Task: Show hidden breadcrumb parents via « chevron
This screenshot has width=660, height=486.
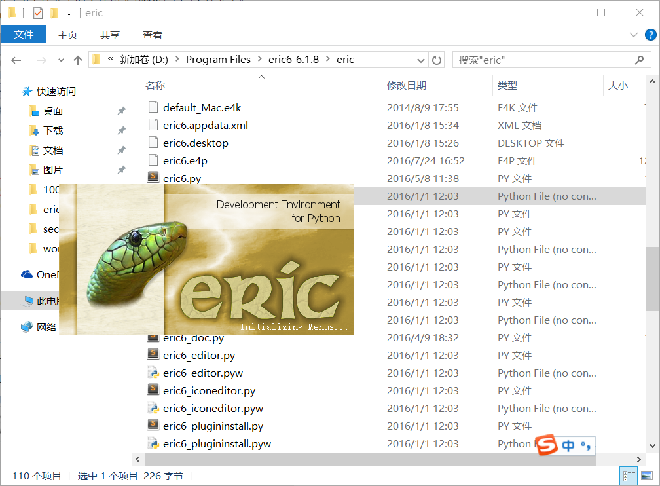Action: click(110, 60)
